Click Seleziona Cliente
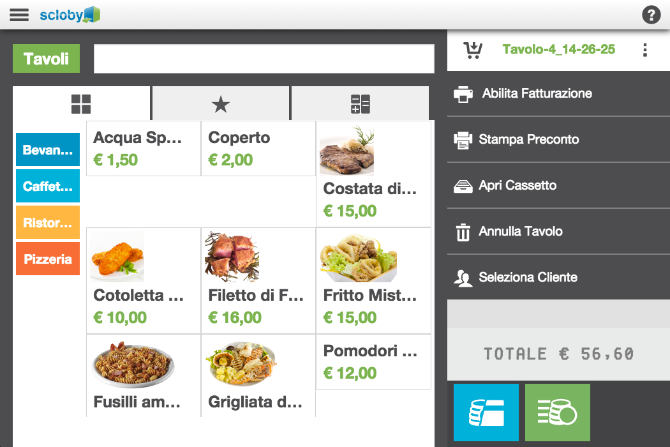This screenshot has height=447, width=670. point(527,278)
